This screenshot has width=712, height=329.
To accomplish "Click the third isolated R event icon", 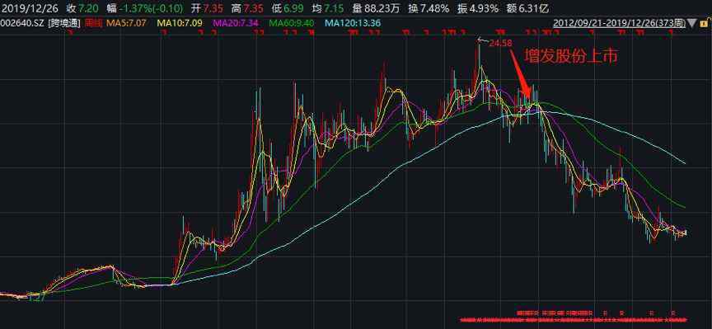I will 651,313.
